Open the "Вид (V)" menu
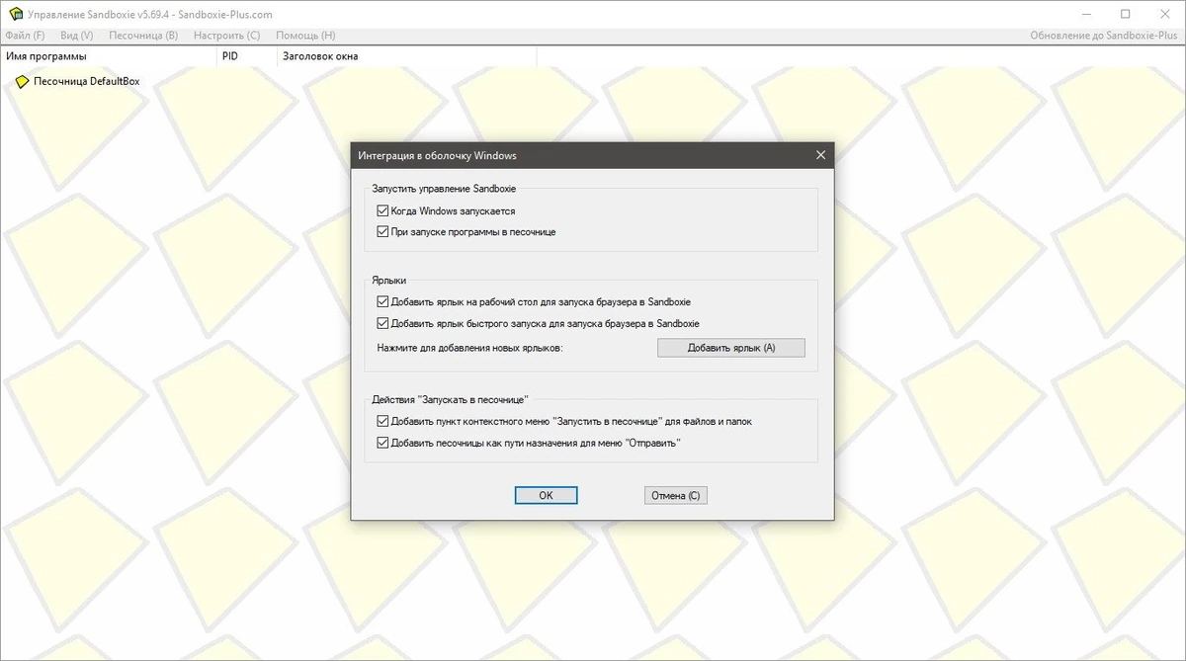The width and height of the screenshot is (1186, 661). click(76, 36)
